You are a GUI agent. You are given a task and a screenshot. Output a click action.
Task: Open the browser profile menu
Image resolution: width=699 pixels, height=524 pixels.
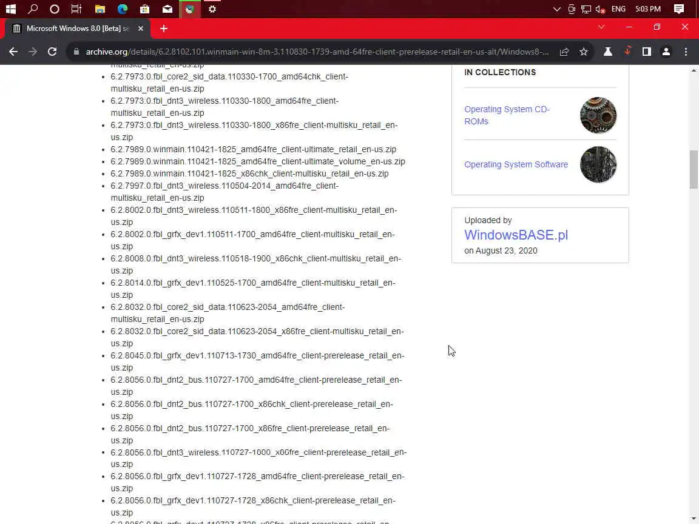[666, 52]
